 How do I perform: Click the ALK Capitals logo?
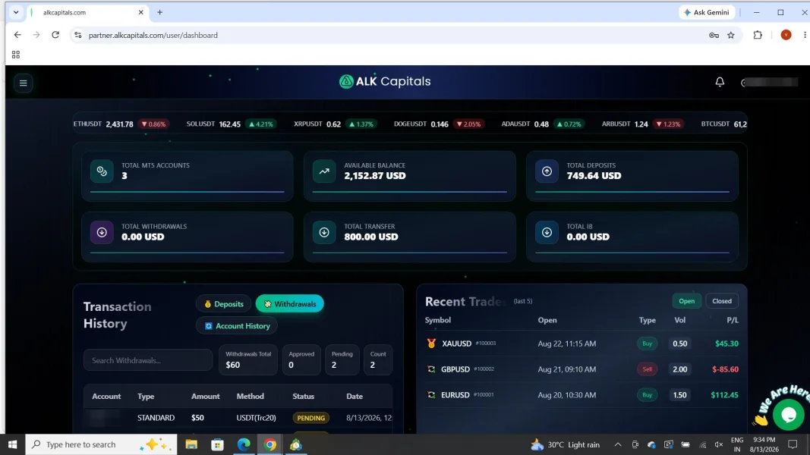[385, 81]
